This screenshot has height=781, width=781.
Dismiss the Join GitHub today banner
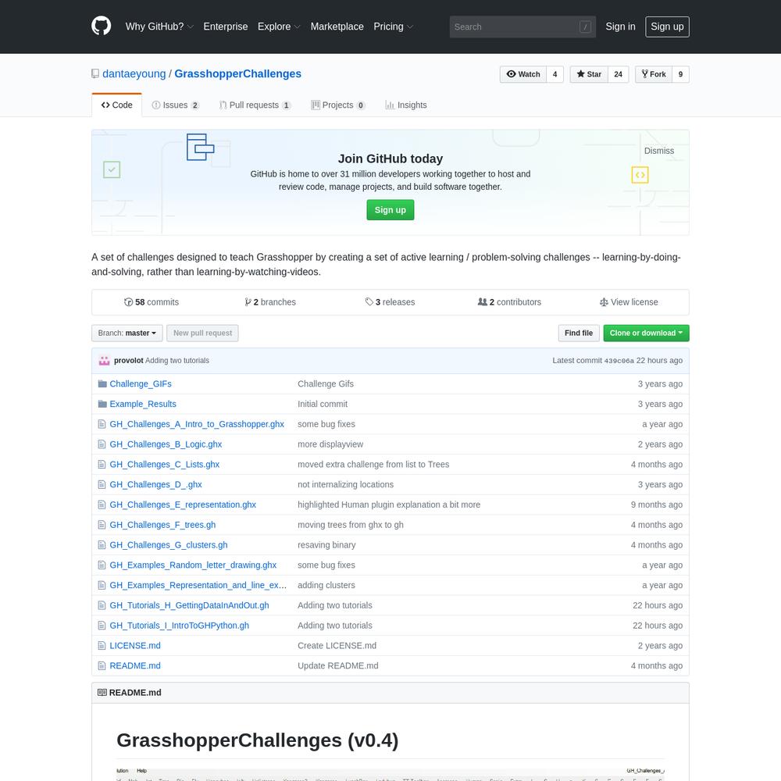point(659,151)
